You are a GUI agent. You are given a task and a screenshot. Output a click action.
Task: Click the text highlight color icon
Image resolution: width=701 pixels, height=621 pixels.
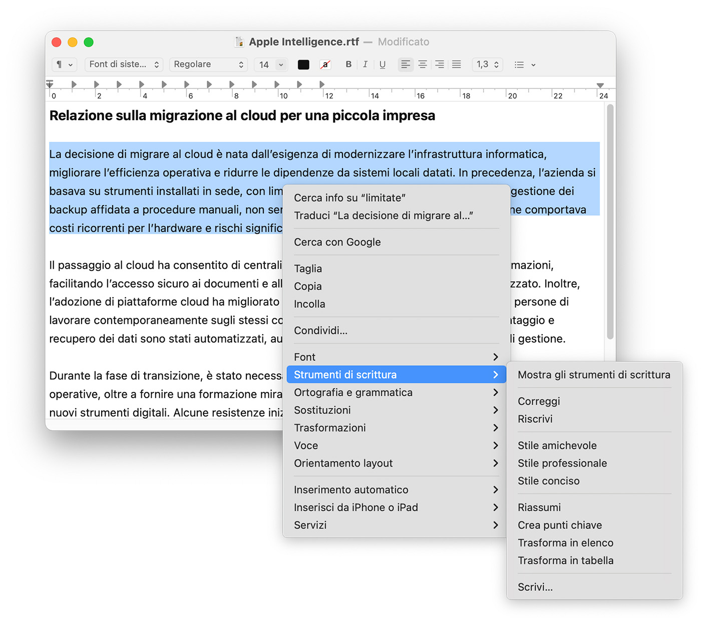click(x=325, y=65)
